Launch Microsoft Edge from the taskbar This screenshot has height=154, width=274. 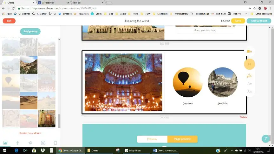point(16,150)
